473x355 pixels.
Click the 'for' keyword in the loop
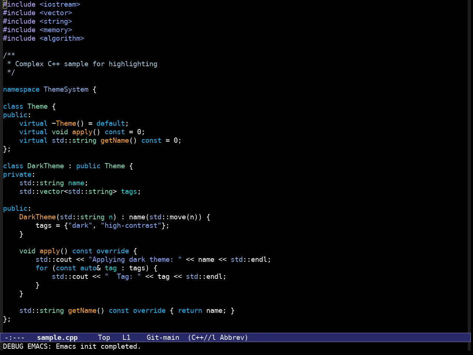(42, 268)
